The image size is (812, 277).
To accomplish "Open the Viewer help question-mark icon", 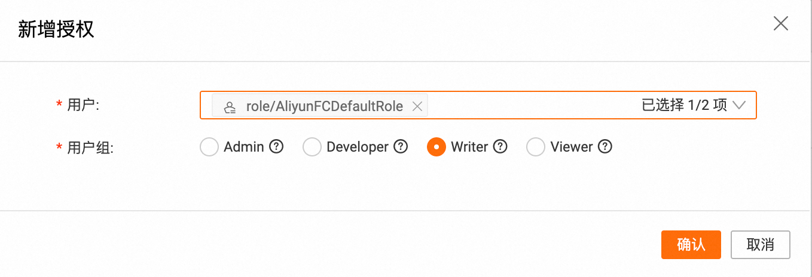I will tap(605, 147).
